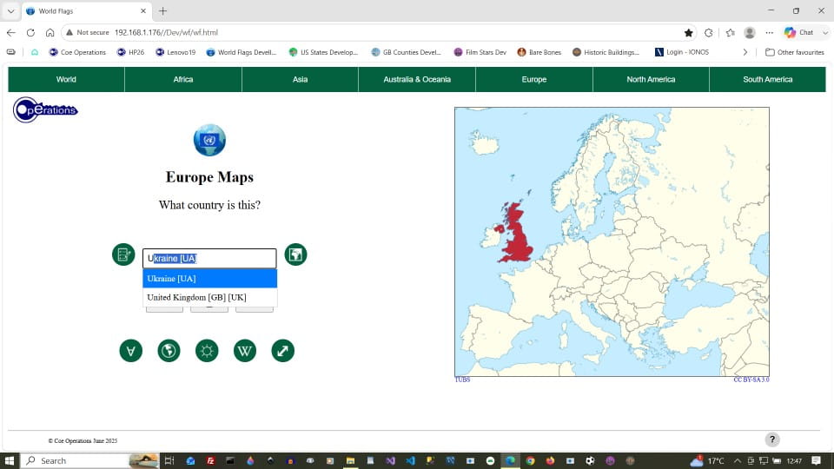
Task: Close the World Flags tab
Action: click(x=143, y=10)
